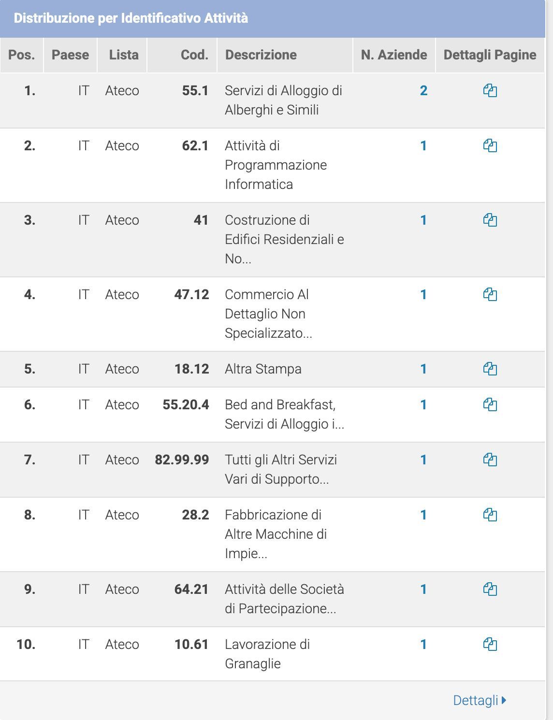The height and width of the screenshot is (720, 553).
Task: Click company count 1 for Programmazione Informatica
Action: (x=423, y=146)
